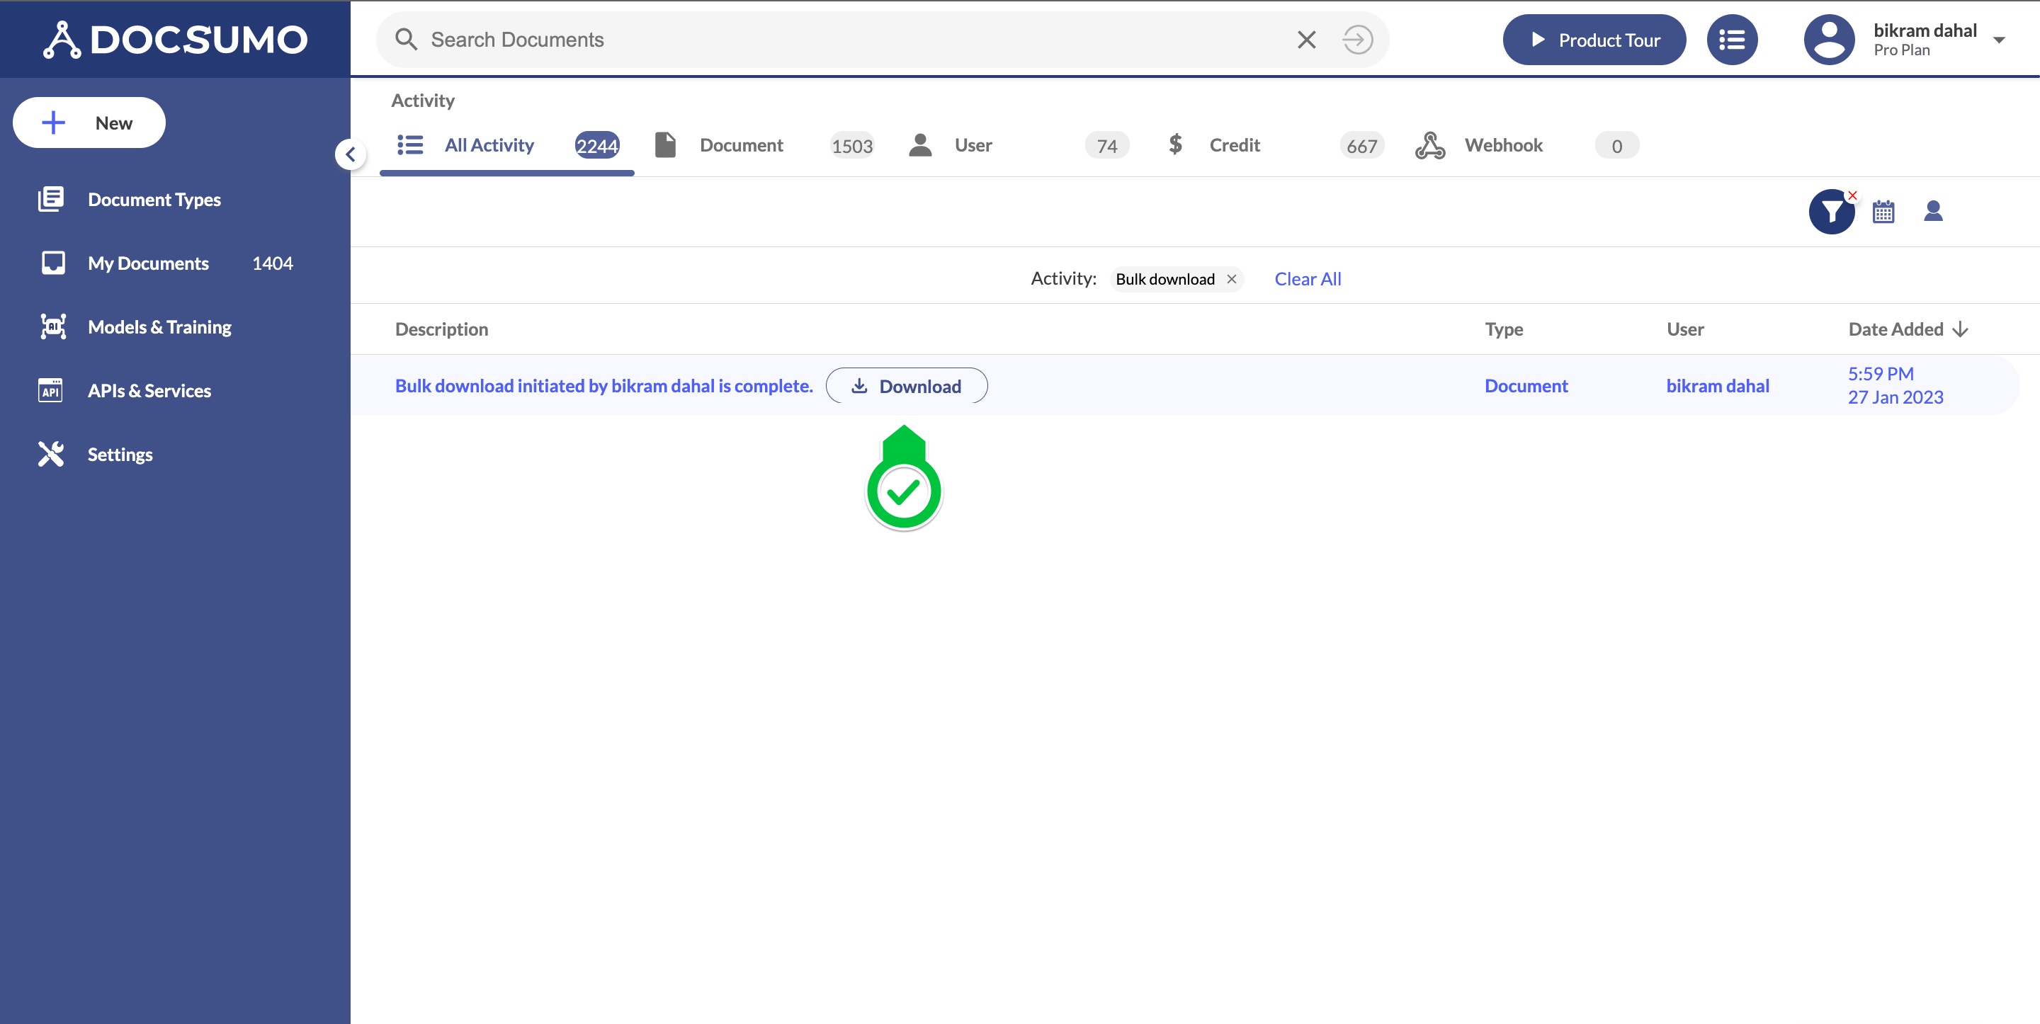Image resolution: width=2040 pixels, height=1024 pixels.
Task: Click the Settings tools icon
Action: click(x=52, y=454)
